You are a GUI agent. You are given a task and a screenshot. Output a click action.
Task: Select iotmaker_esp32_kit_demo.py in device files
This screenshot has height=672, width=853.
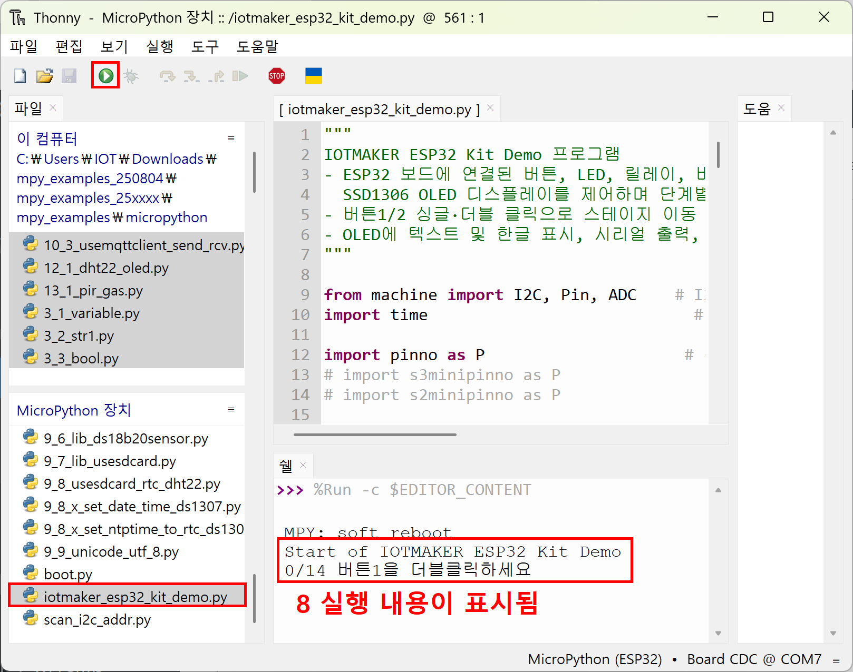135,597
